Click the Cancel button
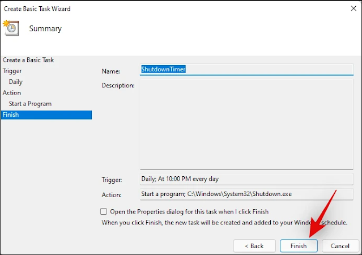 click(340, 246)
